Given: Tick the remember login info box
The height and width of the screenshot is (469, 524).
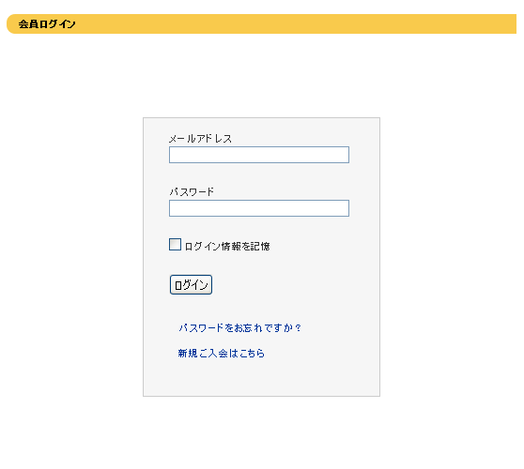Looking at the screenshot, I should 175,244.
